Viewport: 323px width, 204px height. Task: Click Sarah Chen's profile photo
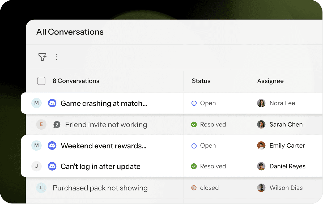tap(261, 124)
